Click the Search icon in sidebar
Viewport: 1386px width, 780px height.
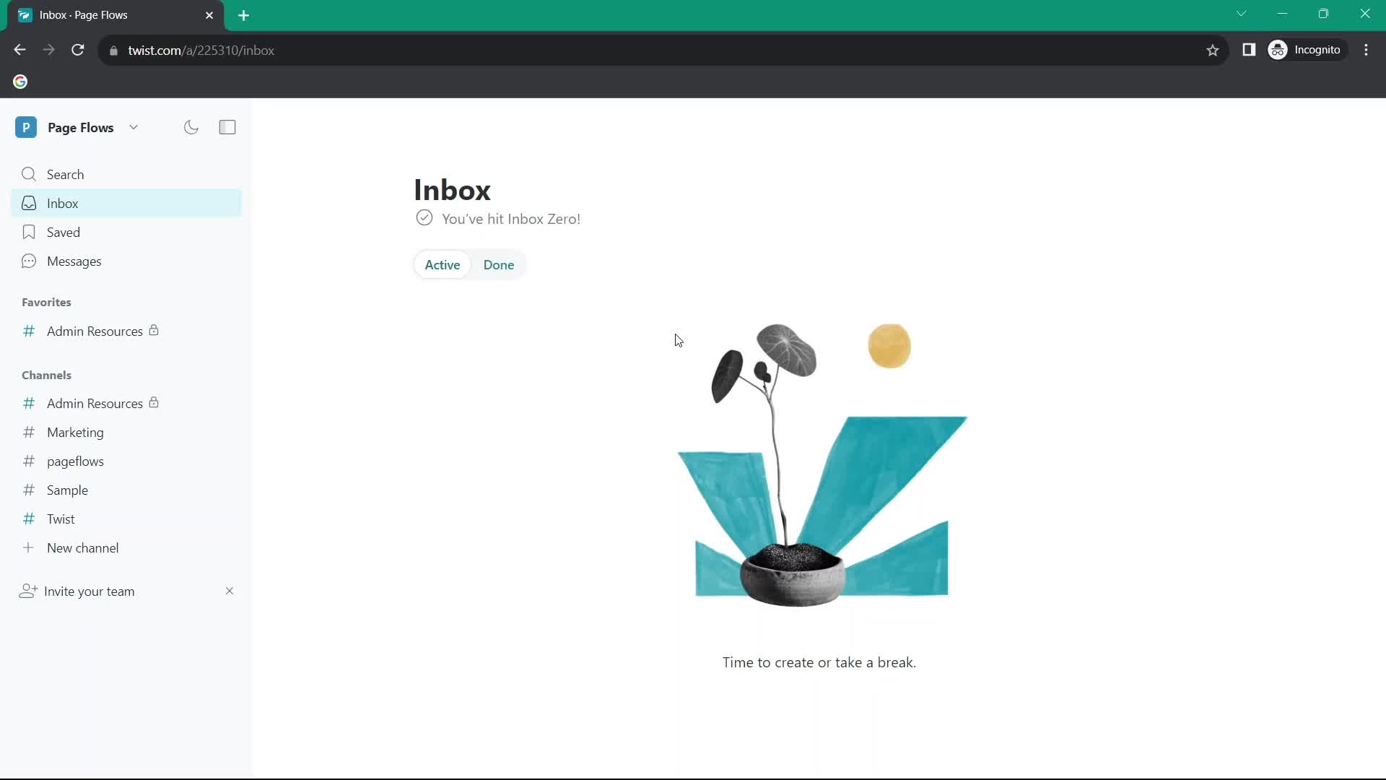29,173
